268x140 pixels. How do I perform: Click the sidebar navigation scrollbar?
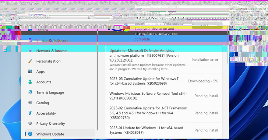click(98, 80)
